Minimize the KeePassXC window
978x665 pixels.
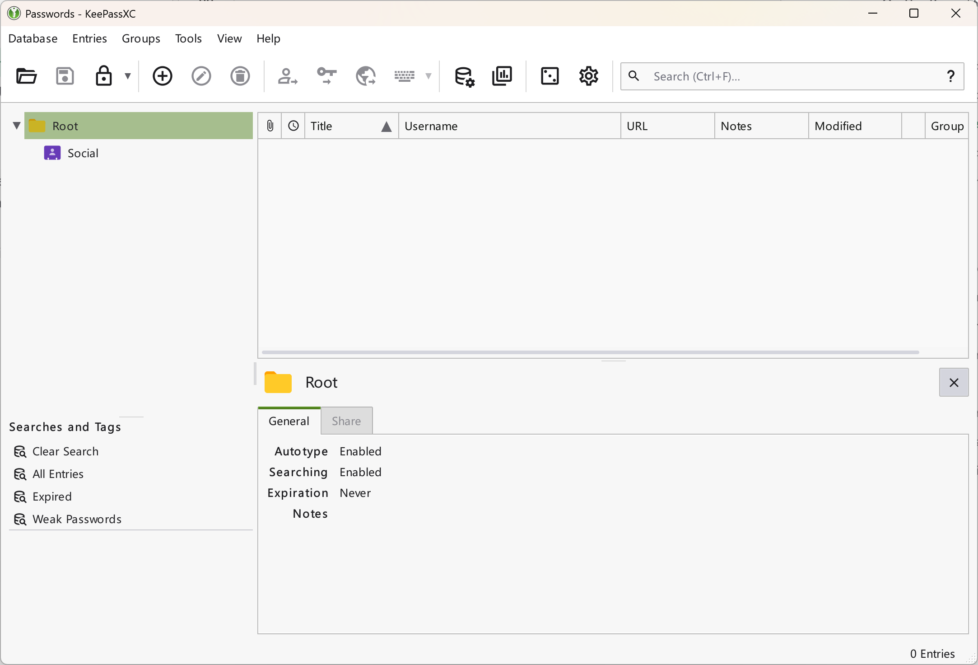tap(873, 14)
